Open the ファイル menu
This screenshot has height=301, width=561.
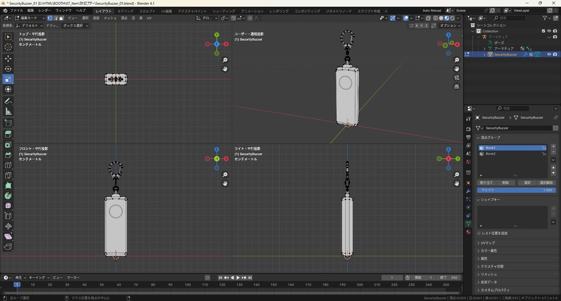(16, 10)
